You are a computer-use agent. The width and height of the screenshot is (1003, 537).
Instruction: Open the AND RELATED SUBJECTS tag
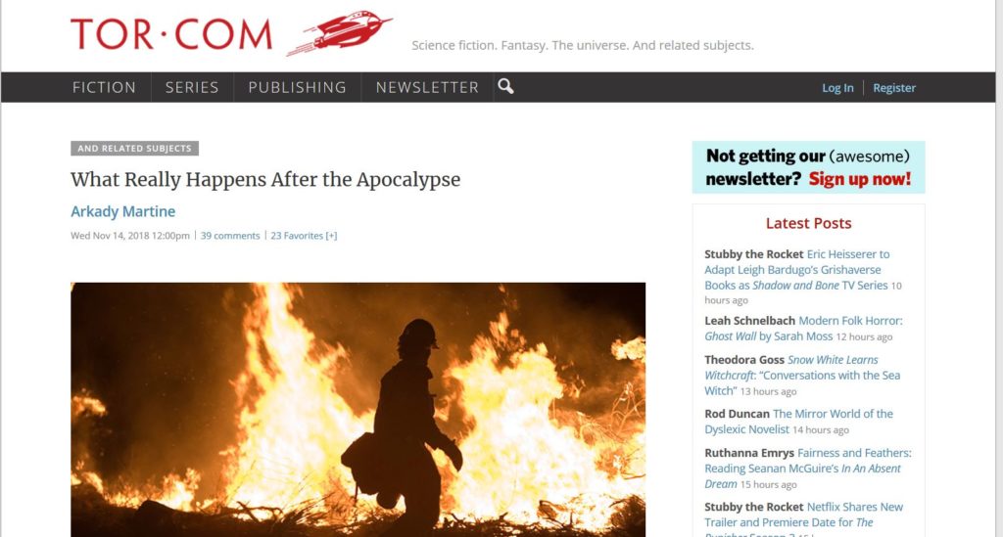[134, 148]
